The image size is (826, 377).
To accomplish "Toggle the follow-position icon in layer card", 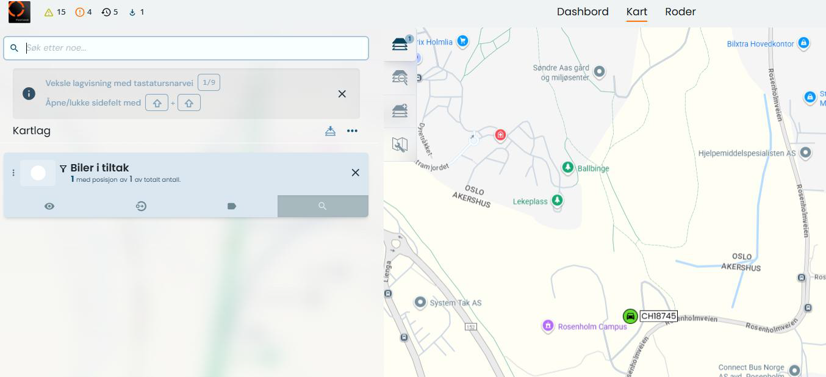I will (x=141, y=206).
